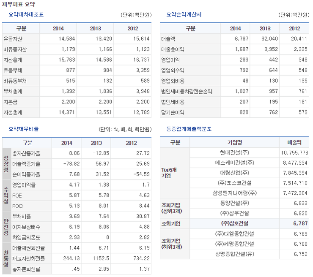313x277 pixels.
Task: Select the 비유동부채 row label
Action: [15, 81]
